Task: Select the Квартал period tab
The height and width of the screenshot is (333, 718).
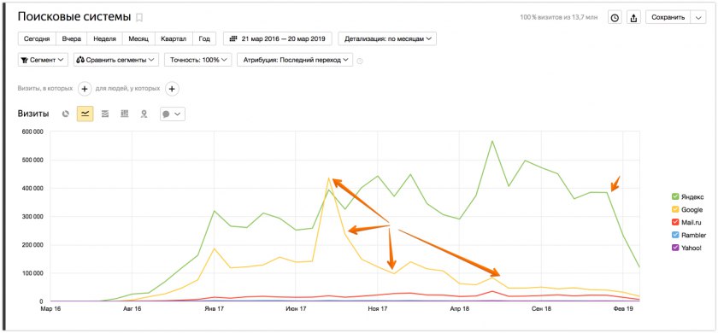Action: point(174,39)
